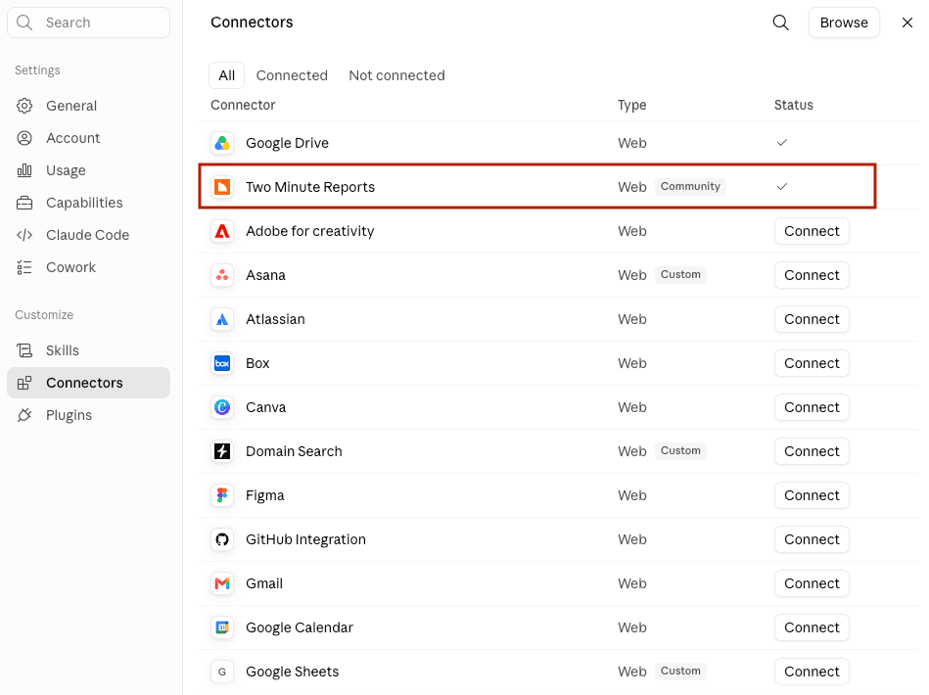
Task: Click the Google Sheets G icon
Action: tap(222, 672)
